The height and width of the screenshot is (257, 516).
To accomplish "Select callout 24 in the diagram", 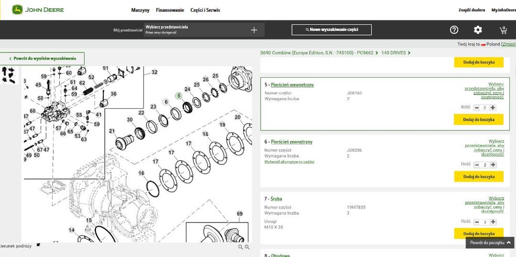I will point(187,89).
